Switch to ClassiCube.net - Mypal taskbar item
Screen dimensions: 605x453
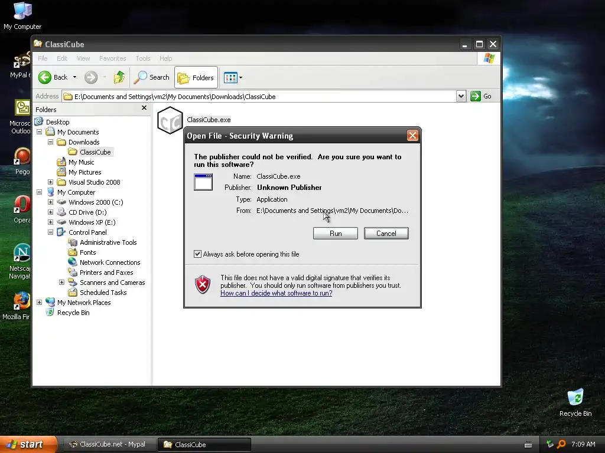pos(109,445)
